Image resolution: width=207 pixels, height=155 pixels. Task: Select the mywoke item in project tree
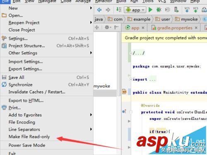[102, 86]
